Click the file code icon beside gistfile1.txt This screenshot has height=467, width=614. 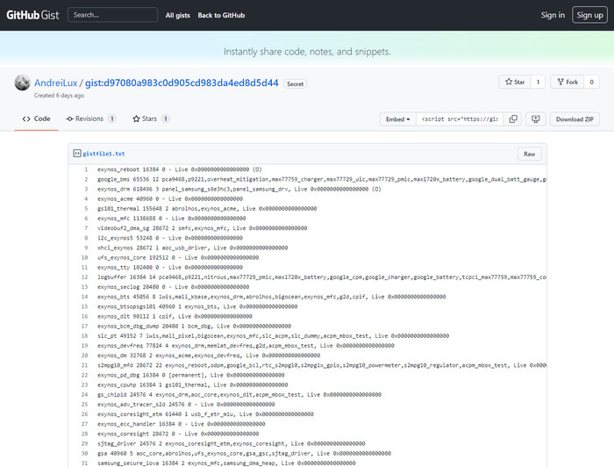77,154
